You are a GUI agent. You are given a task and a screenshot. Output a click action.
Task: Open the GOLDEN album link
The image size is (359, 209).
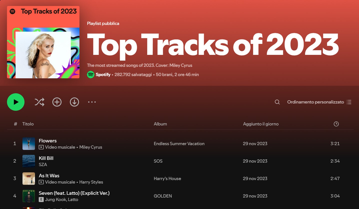pyautogui.click(x=163, y=196)
